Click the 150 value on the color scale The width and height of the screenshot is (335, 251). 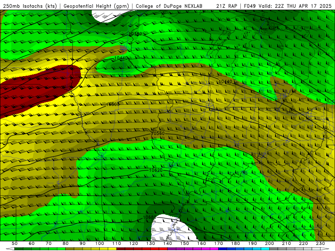coord(185,243)
